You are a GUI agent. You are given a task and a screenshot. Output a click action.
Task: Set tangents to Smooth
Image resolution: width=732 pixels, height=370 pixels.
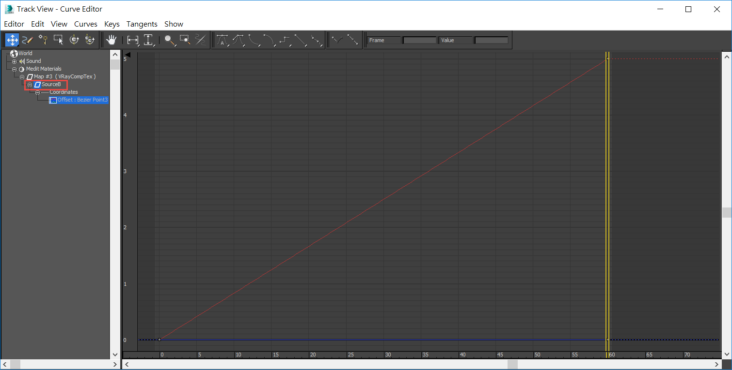click(x=316, y=40)
